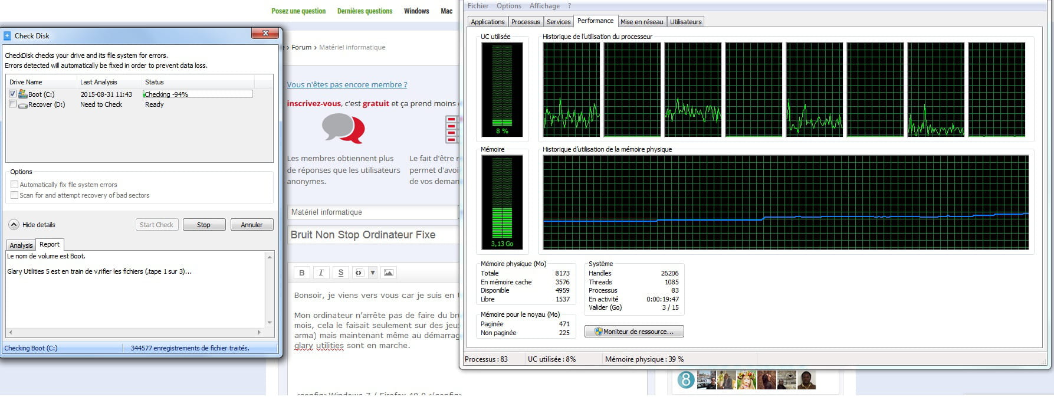Click the insert image icon
Viewport: 1054px width, 400px height.
[388, 273]
